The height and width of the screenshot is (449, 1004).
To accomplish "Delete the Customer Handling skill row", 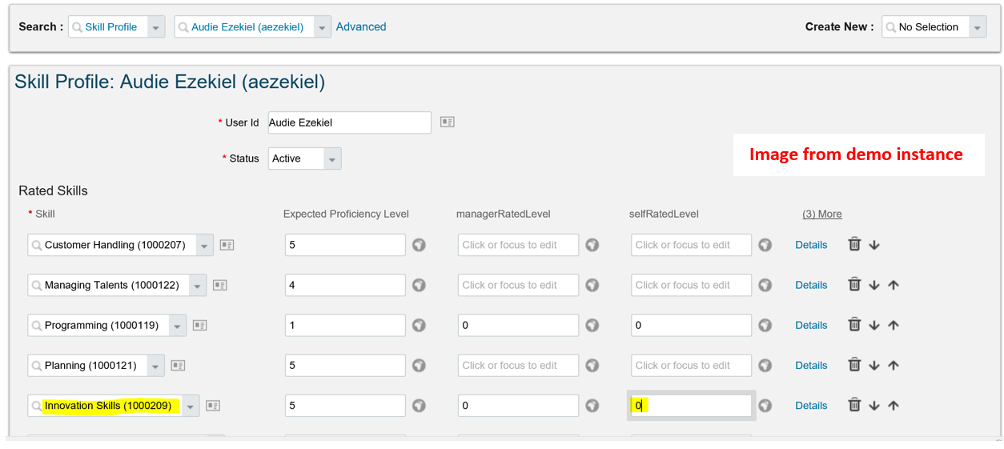I will click(854, 245).
